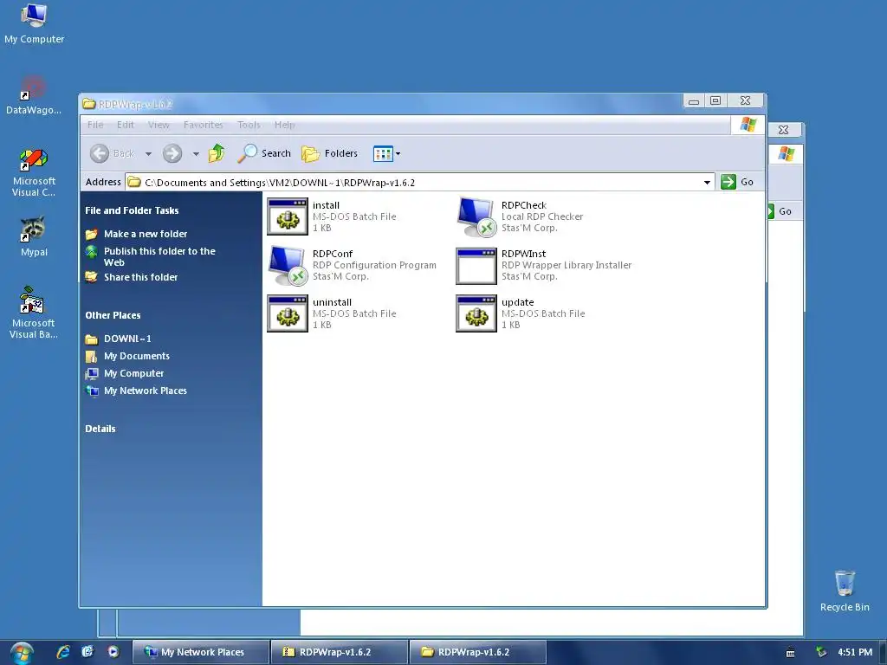Open My Computer from Other Places
Viewport: 887px width, 665px height.
(x=133, y=374)
